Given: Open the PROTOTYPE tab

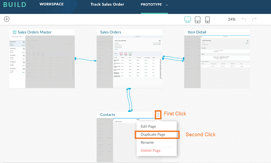Looking at the screenshot, I should point(151,5).
